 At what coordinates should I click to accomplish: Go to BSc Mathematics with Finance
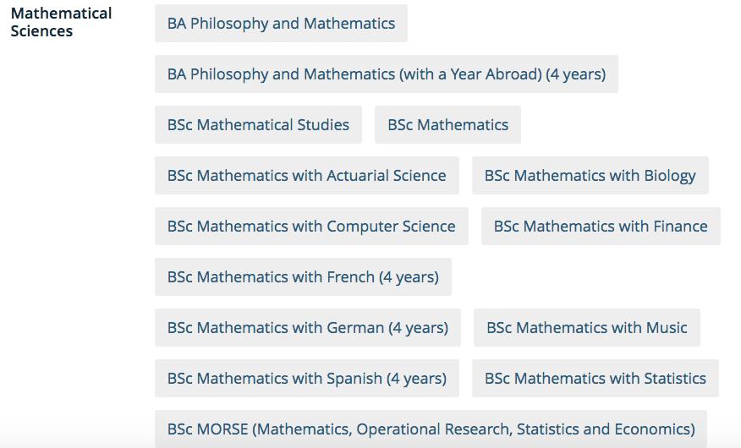[601, 227]
